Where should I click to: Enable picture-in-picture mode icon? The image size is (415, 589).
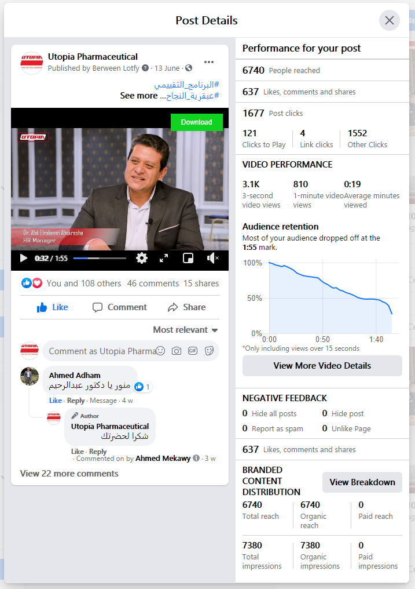[188, 258]
